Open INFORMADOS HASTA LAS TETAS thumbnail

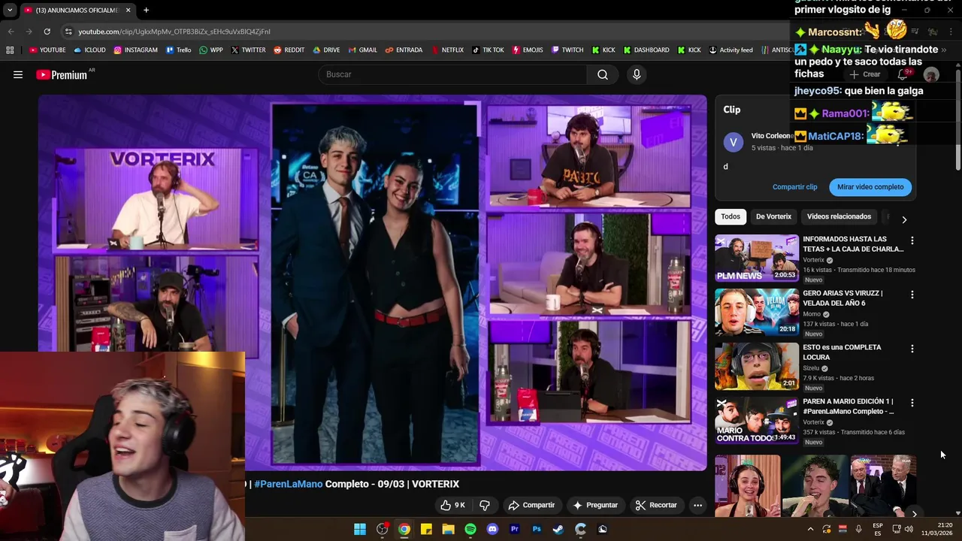pyautogui.click(x=757, y=258)
